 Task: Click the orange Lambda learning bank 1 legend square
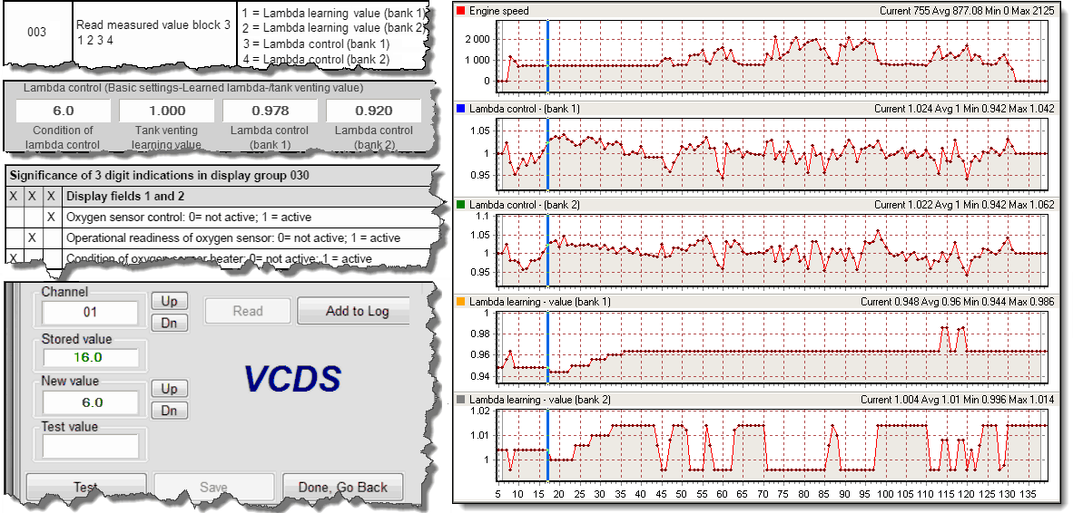point(461,301)
